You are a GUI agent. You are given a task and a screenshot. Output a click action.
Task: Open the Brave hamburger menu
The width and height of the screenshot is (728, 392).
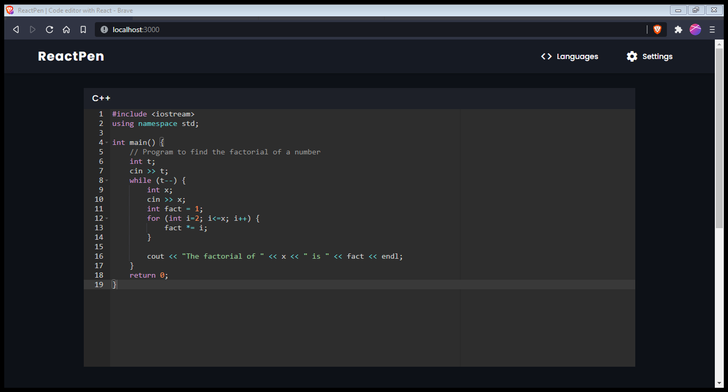pyautogui.click(x=712, y=30)
